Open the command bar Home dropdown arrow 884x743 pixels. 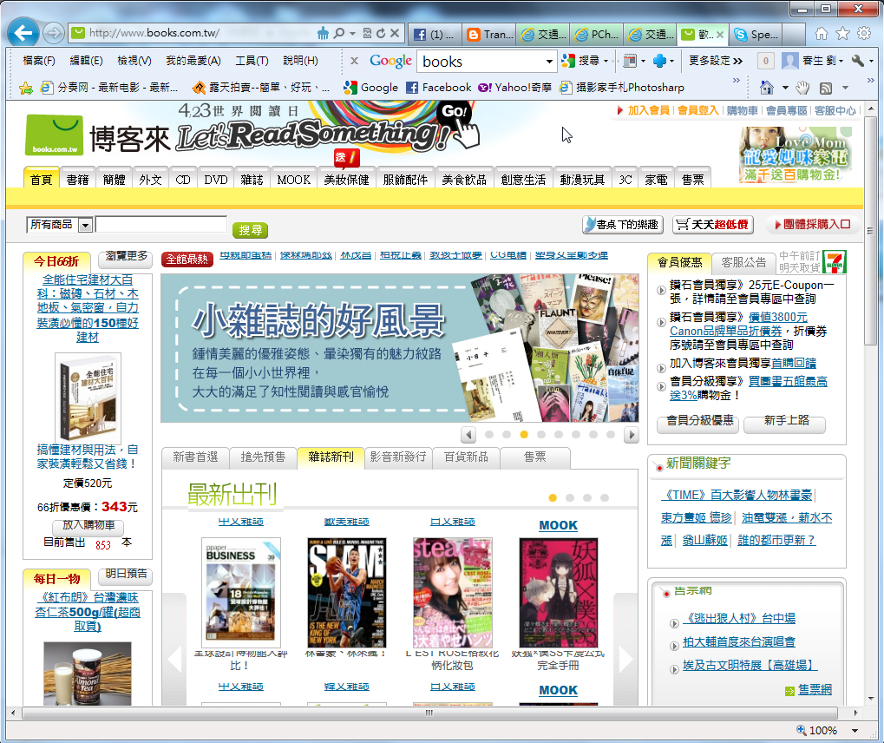coord(785,88)
